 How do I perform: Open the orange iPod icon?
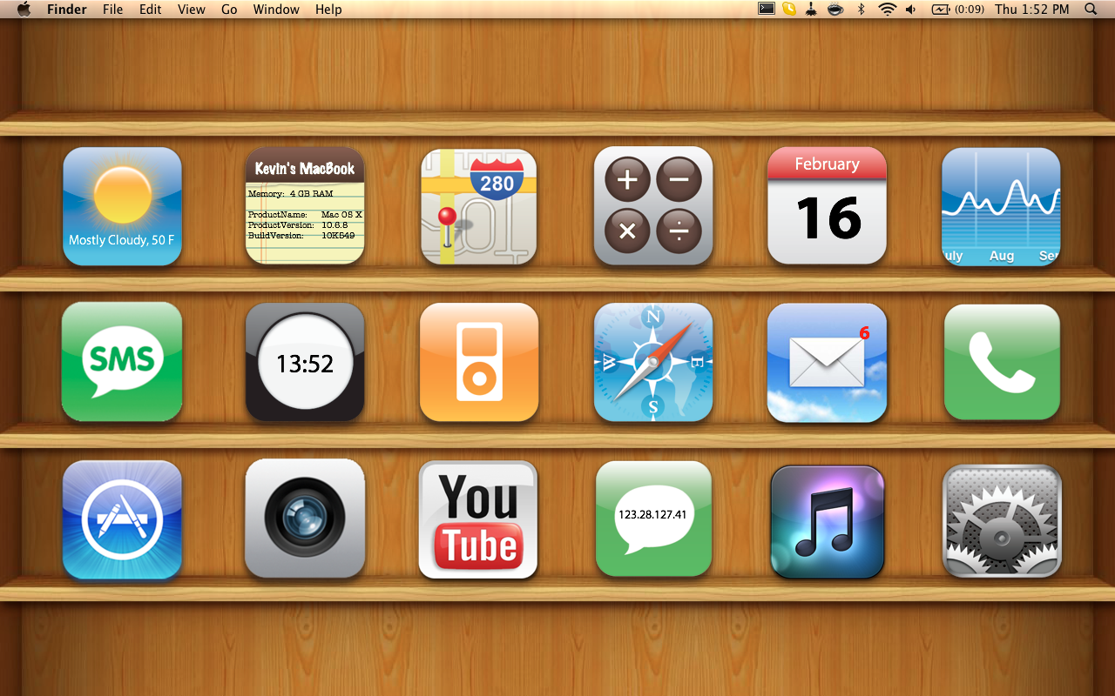point(479,362)
